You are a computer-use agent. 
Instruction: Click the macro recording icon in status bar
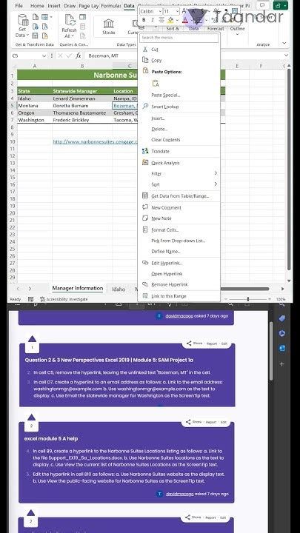[x=30, y=299]
